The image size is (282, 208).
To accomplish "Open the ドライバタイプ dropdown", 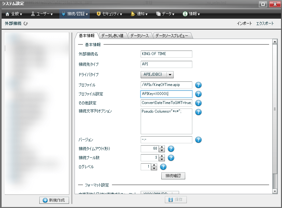I will pos(157,74).
